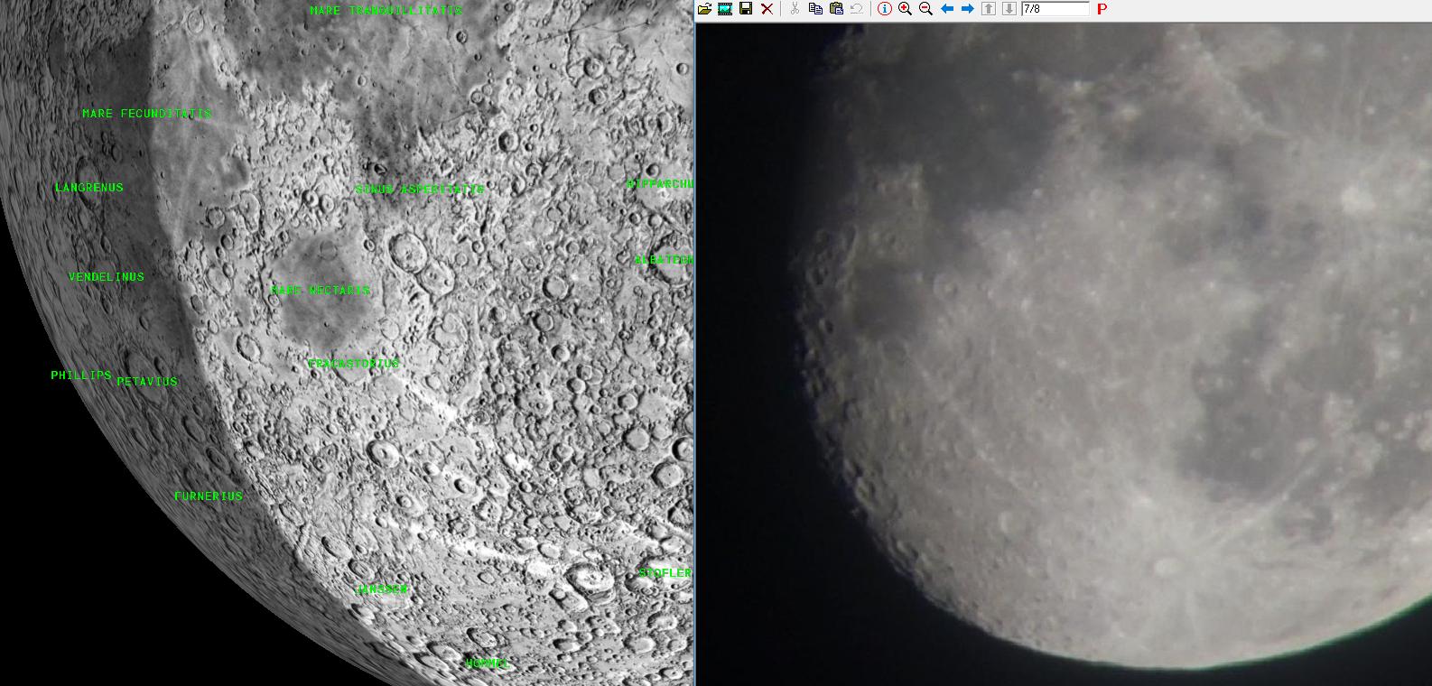Paste from the clipboard icon
The image size is (1432, 686).
click(836, 9)
